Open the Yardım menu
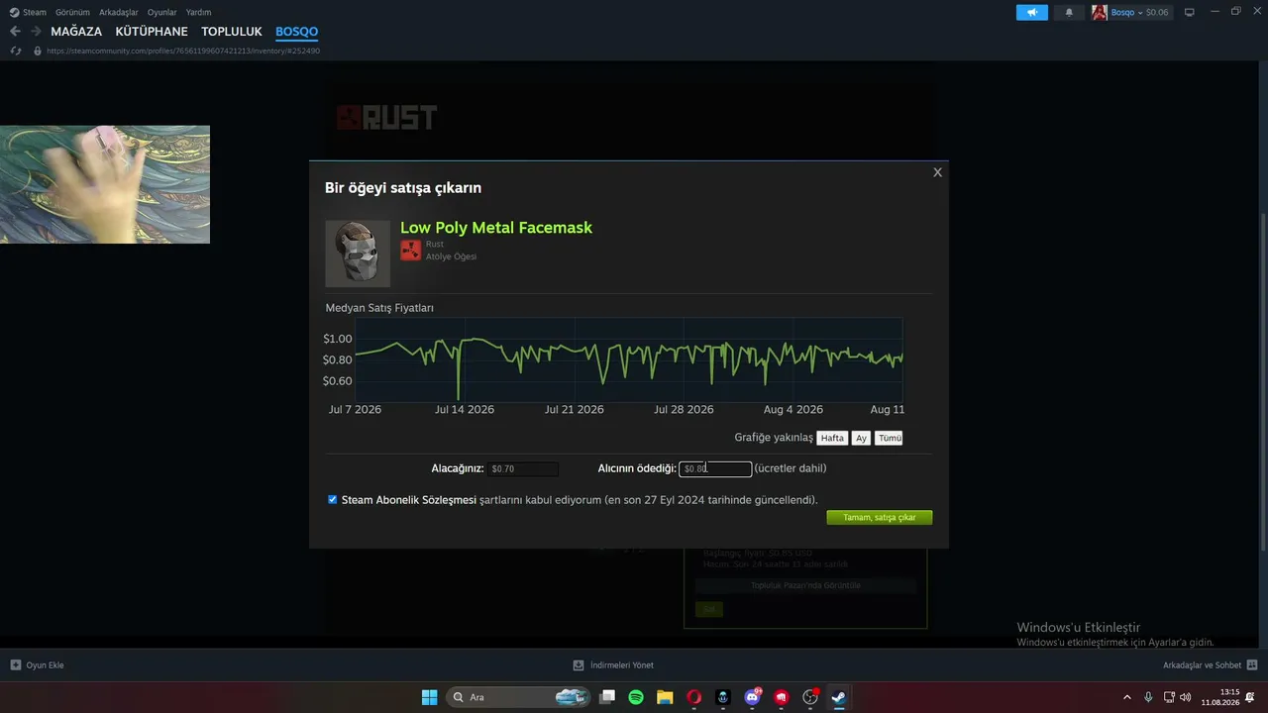This screenshot has height=713, width=1268. [x=198, y=12]
